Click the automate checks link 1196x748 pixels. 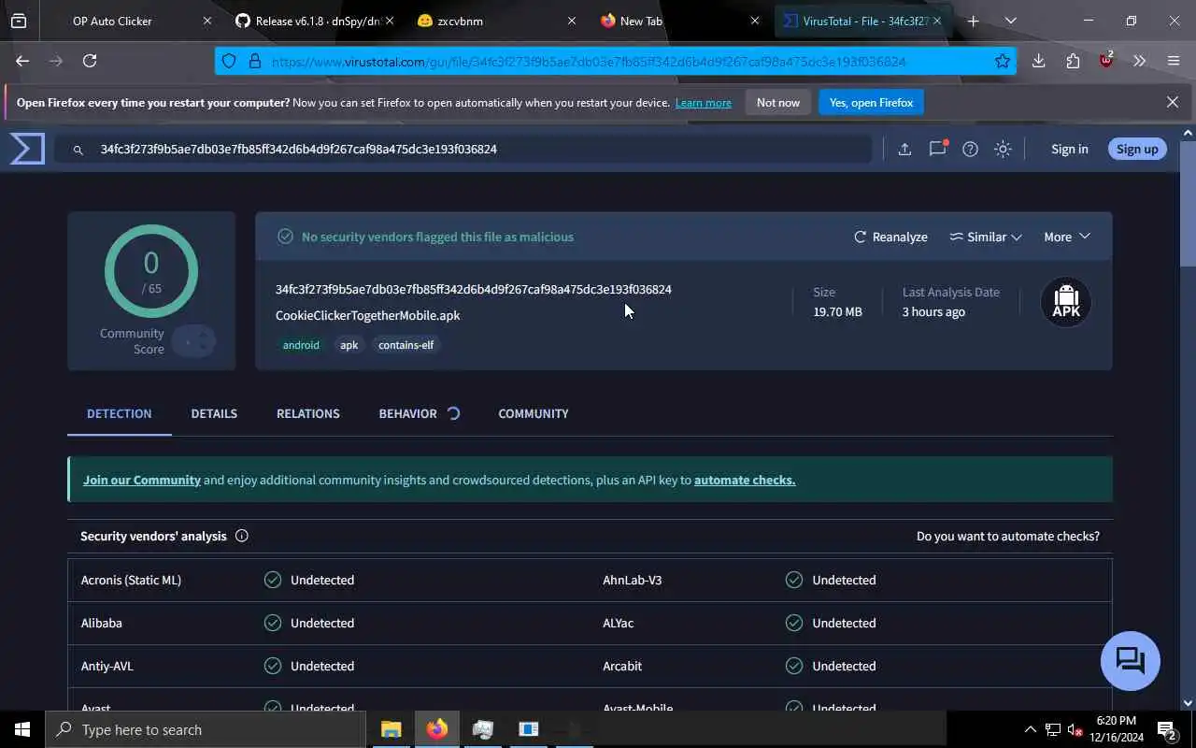coord(745,480)
